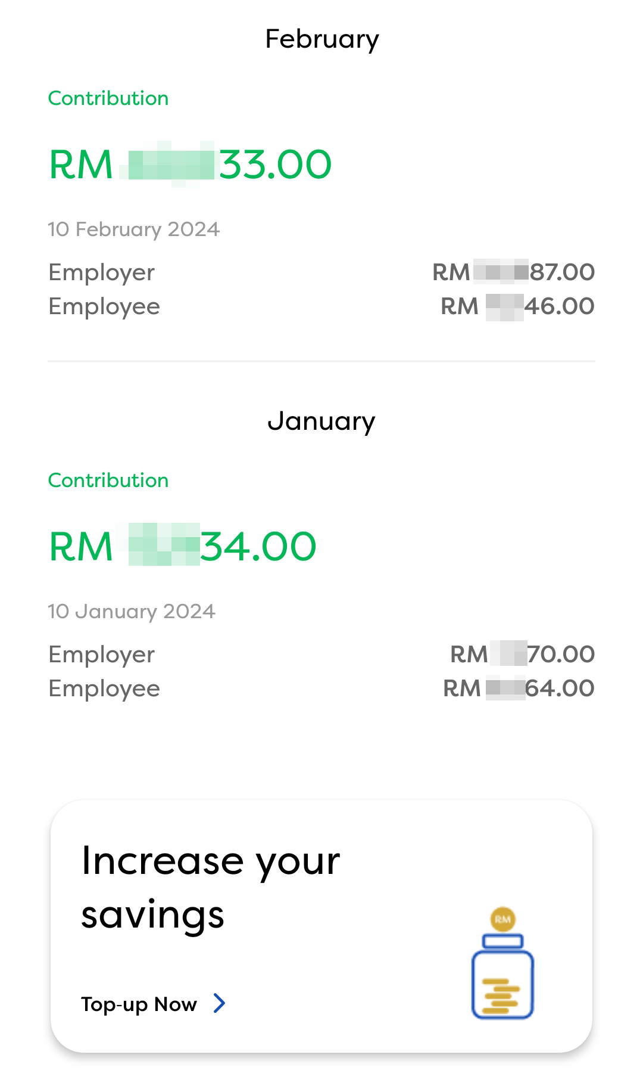Image resolution: width=643 pixels, height=1076 pixels.
Task: Open the Increase your savings card heading
Action: point(211,887)
